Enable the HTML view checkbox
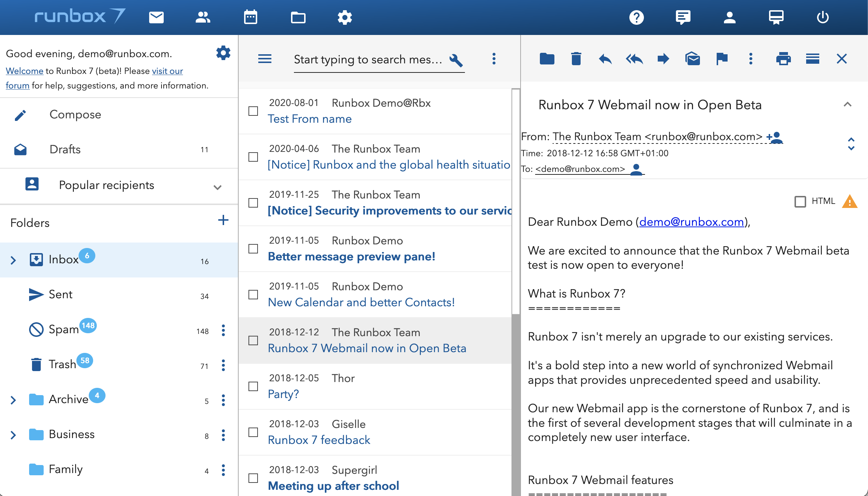This screenshot has height=496, width=868. click(x=800, y=201)
